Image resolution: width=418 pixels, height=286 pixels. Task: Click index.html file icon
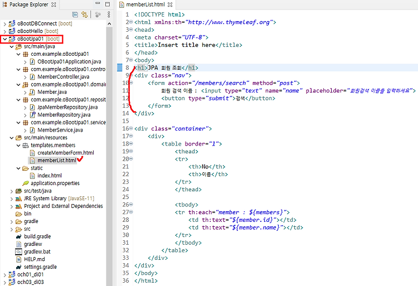(x=32, y=176)
